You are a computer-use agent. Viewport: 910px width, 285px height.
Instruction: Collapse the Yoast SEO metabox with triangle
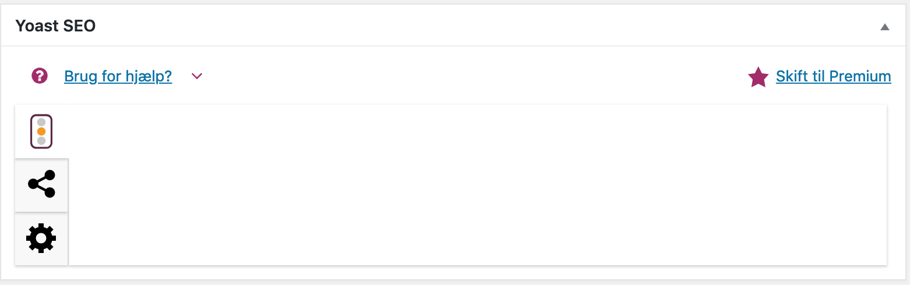coord(885,27)
